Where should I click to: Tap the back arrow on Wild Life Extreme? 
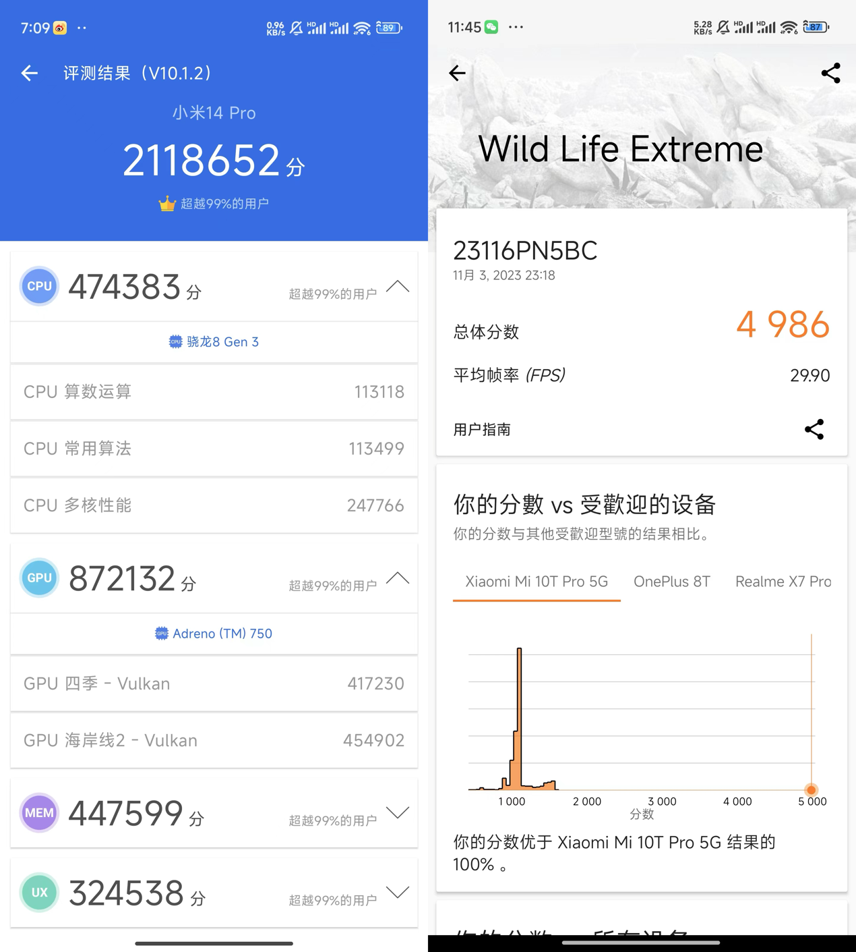click(x=458, y=73)
